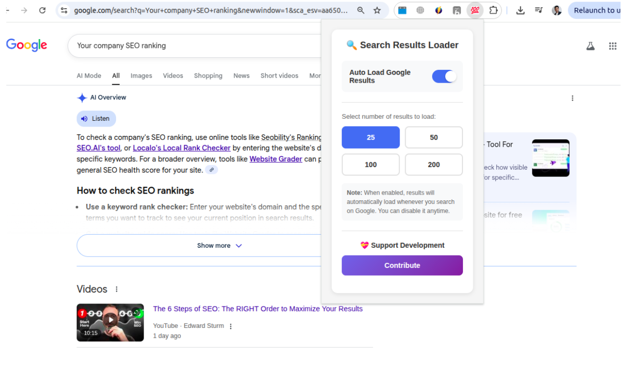This screenshot has height=391, width=627.
Task: Open the AI Overview three-dot menu
Action: 572,98
